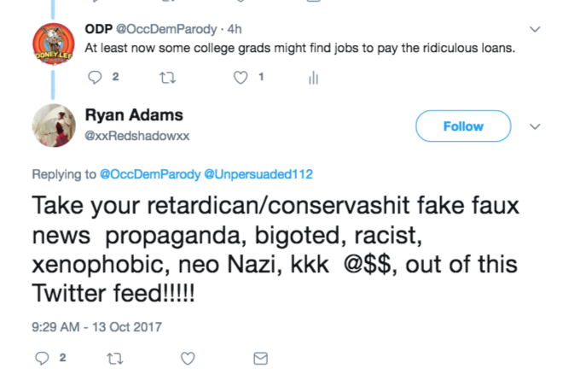
Task: Expand Ryan Adams tweet options chevron
Action: click(x=536, y=126)
